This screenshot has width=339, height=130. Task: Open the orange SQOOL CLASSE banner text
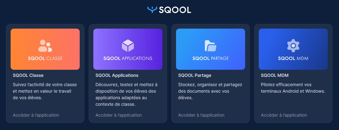tap(45, 58)
